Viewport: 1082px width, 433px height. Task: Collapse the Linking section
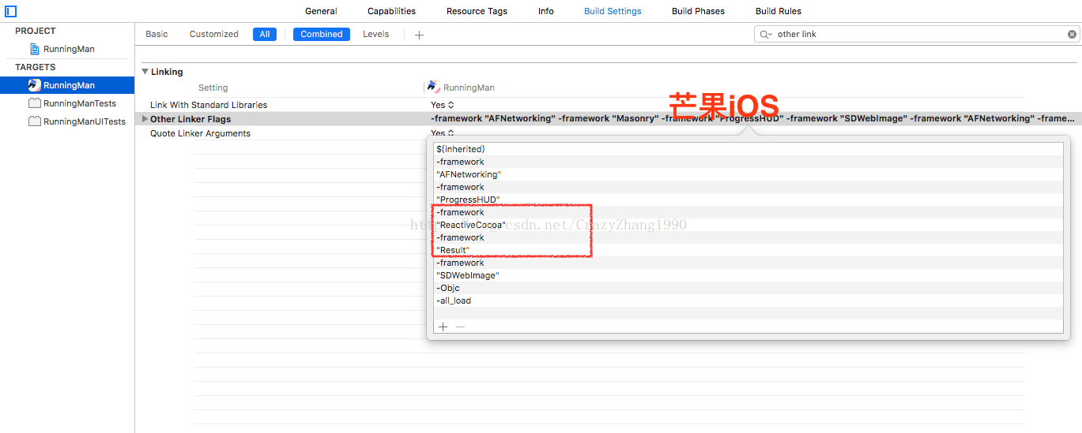tap(145, 72)
